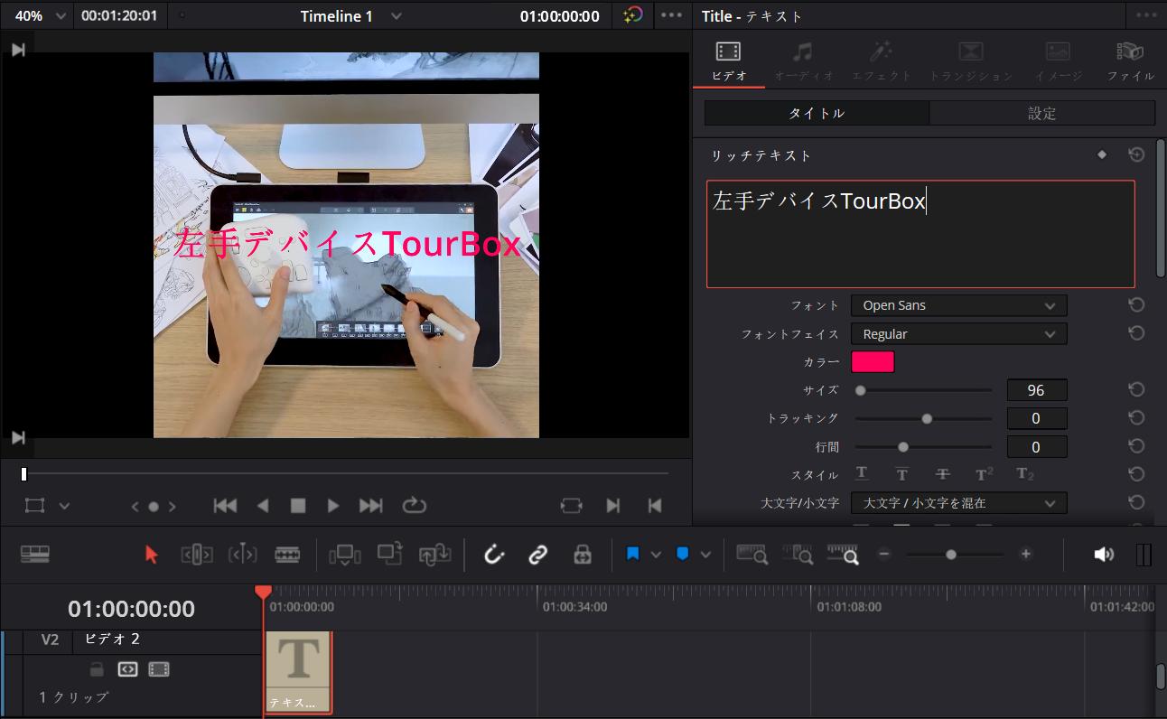Image resolution: width=1167 pixels, height=719 pixels.
Task: Select the 設定 sub-tab
Action: pos(1042,113)
